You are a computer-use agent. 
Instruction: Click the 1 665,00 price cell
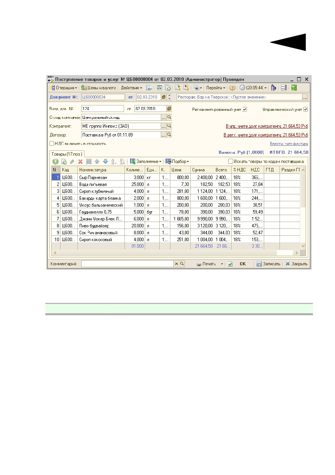[x=180, y=219]
